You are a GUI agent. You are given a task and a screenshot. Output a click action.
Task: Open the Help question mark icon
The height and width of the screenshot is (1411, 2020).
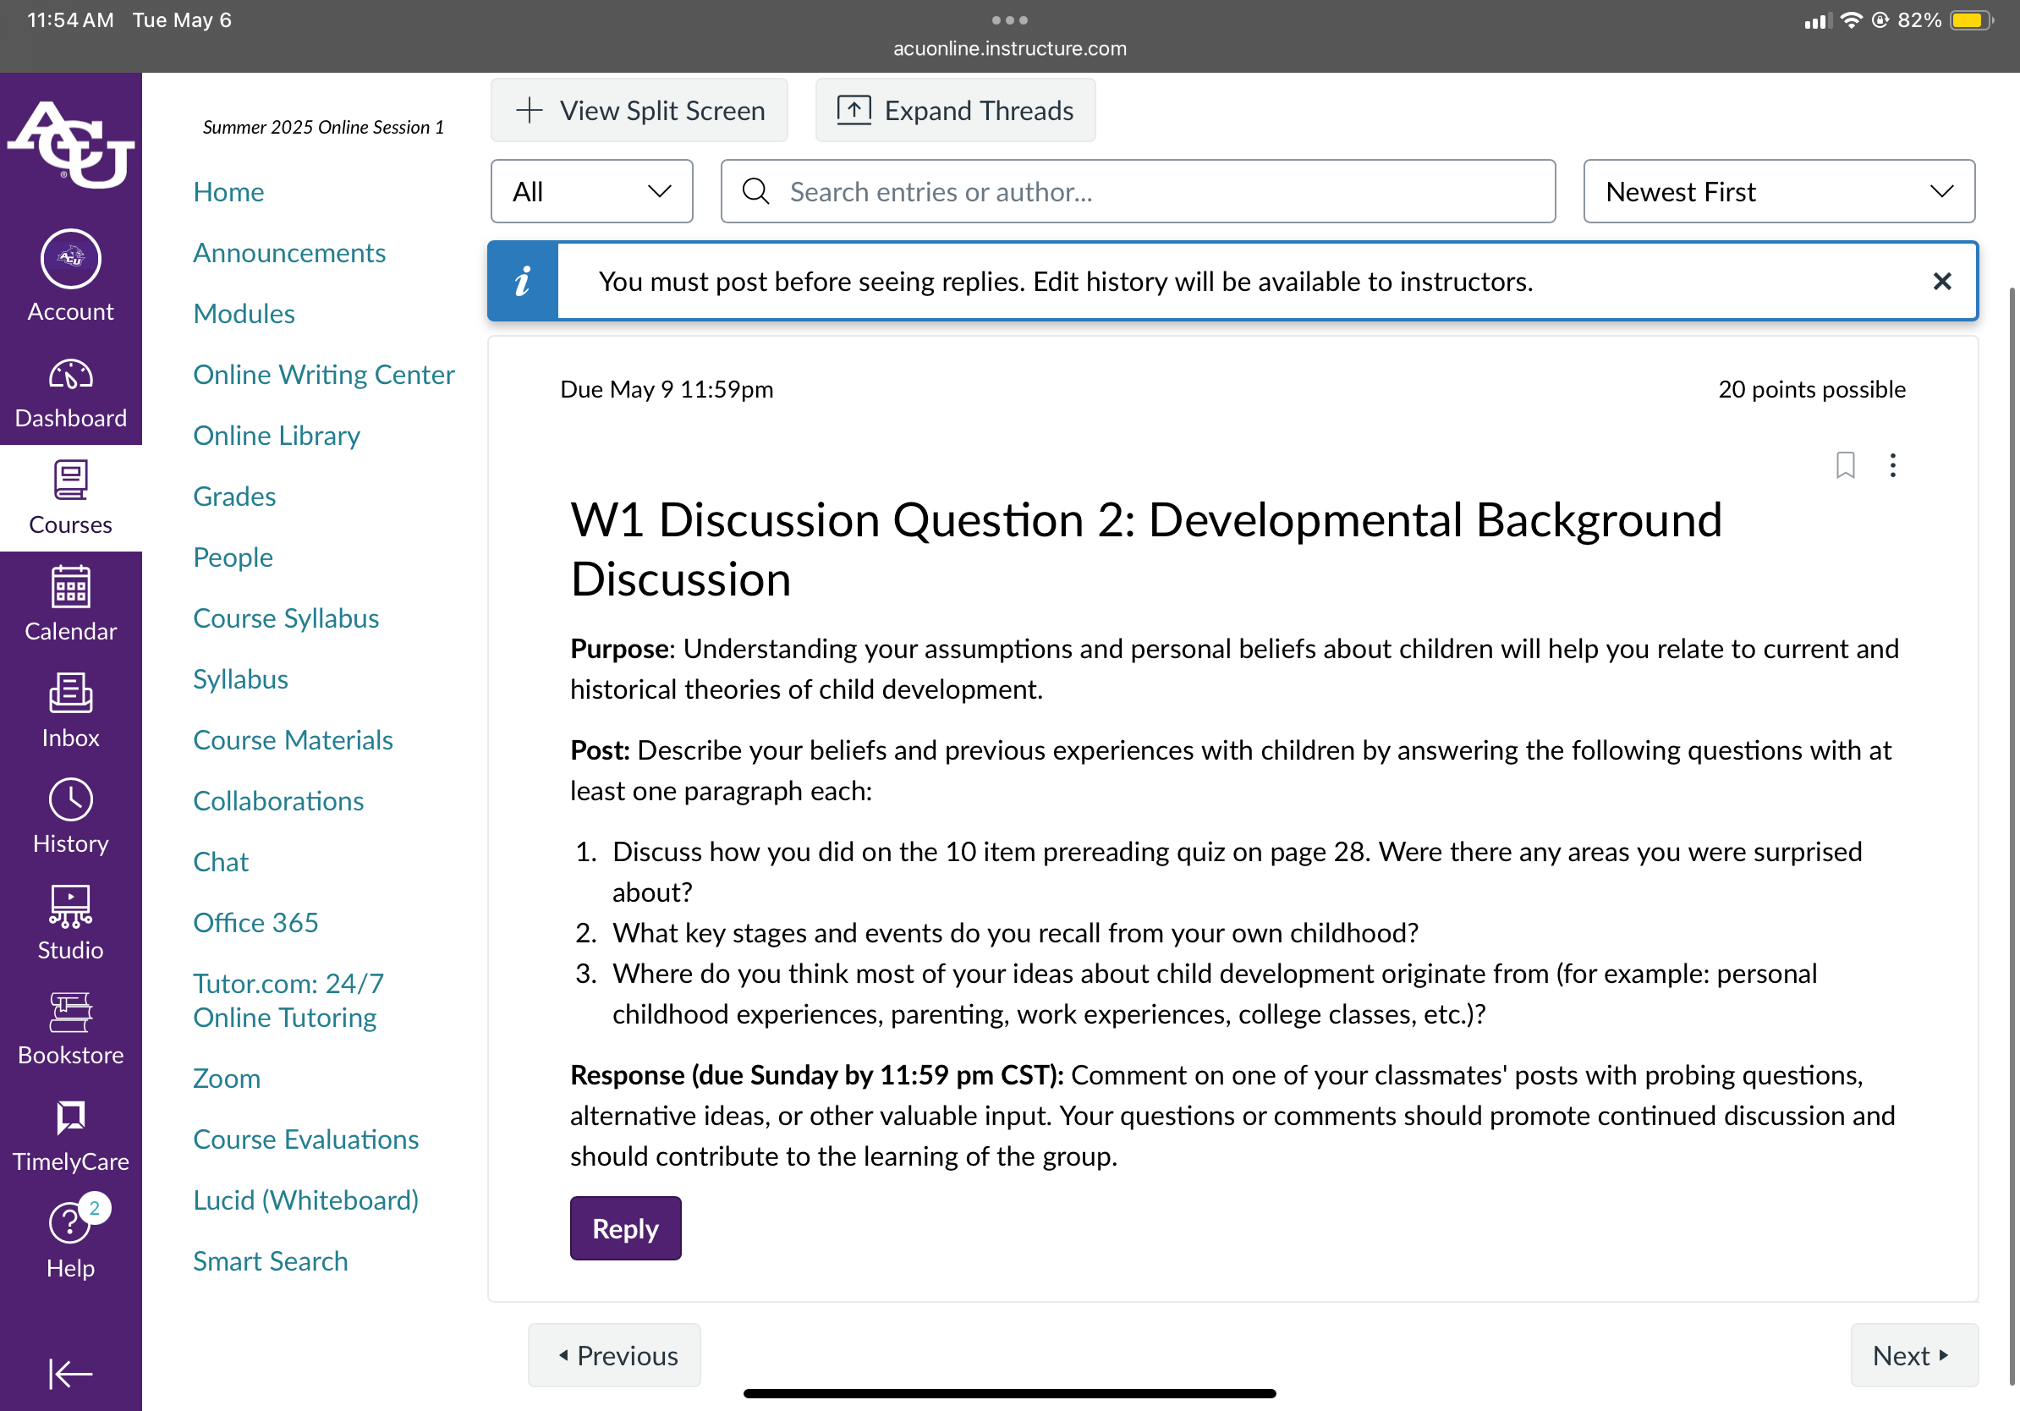pyautogui.click(x=69, y=1222)
